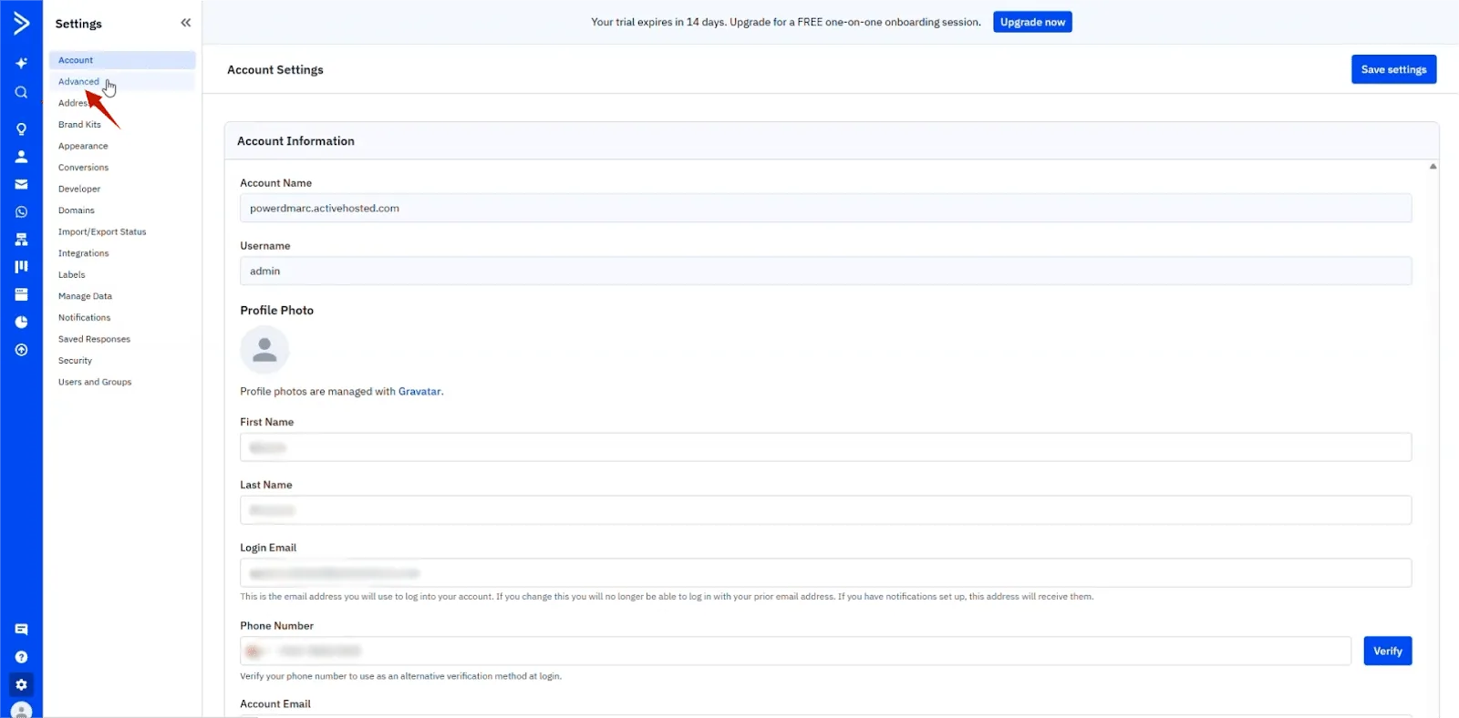Viewport: 1459px width, 718px height.
Task: Click Verify next to Phone Number
Action: coord(1387,651)
